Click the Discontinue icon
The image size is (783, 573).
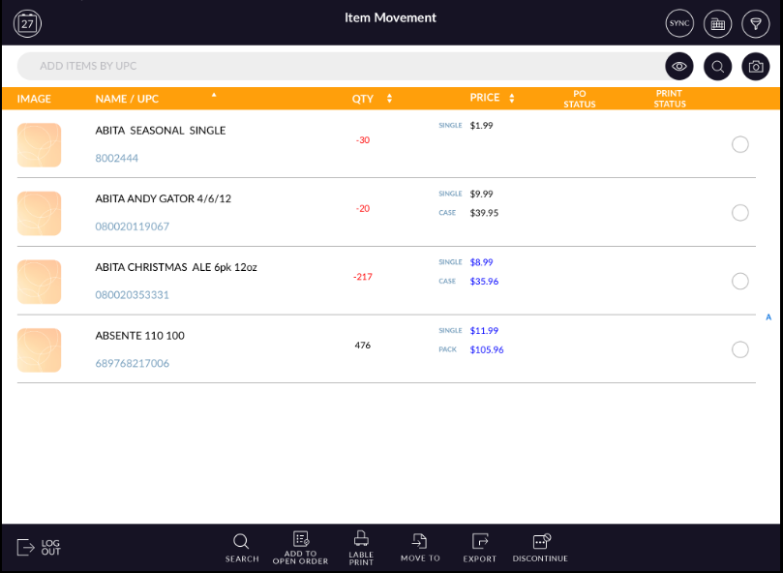tap(540, 547)
